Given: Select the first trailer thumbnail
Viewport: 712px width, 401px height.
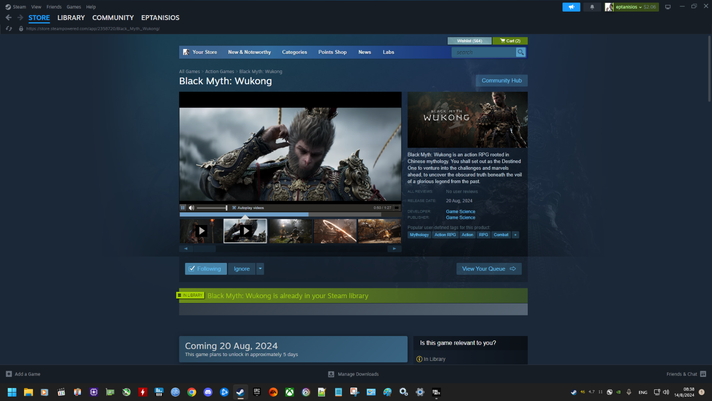Looking at the screenshot, I should (x=201, y=231).
